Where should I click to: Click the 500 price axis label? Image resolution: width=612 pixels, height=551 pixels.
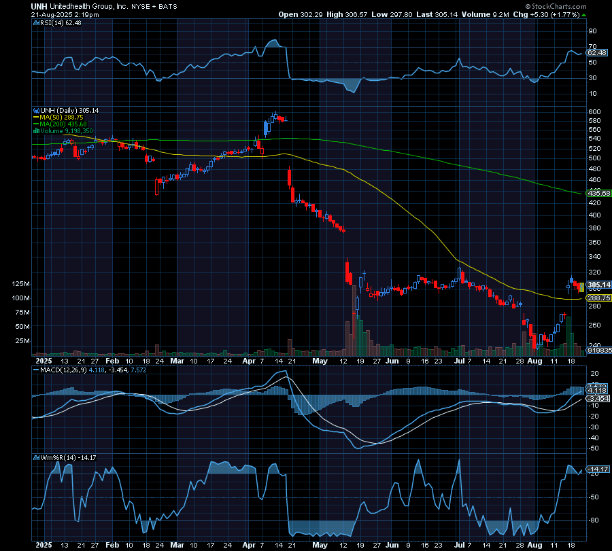coord(594,158)
